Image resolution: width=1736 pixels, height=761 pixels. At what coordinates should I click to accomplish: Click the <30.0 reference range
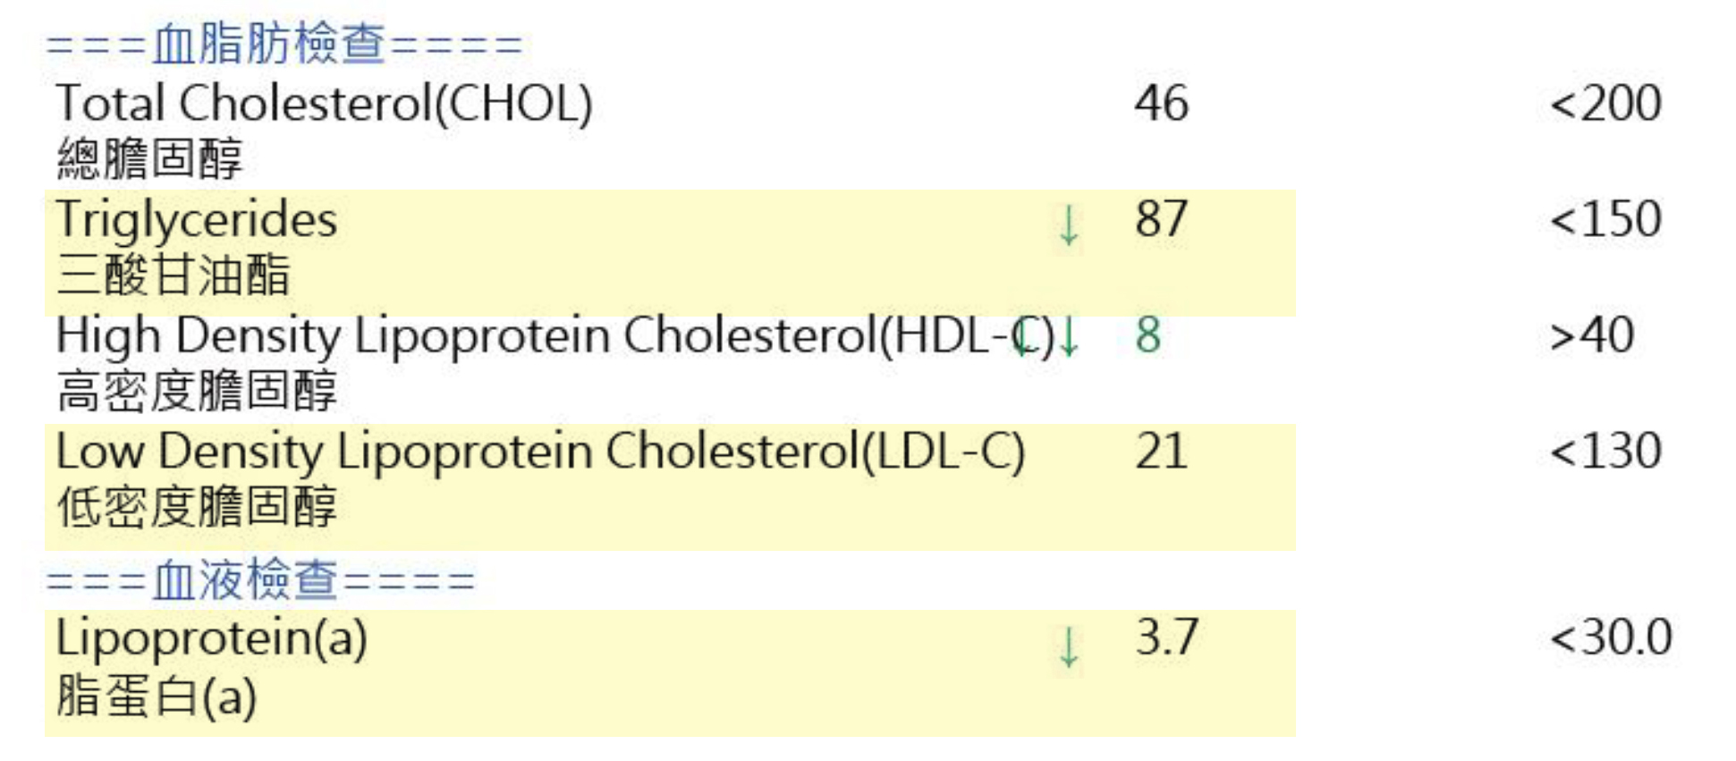1611,638
